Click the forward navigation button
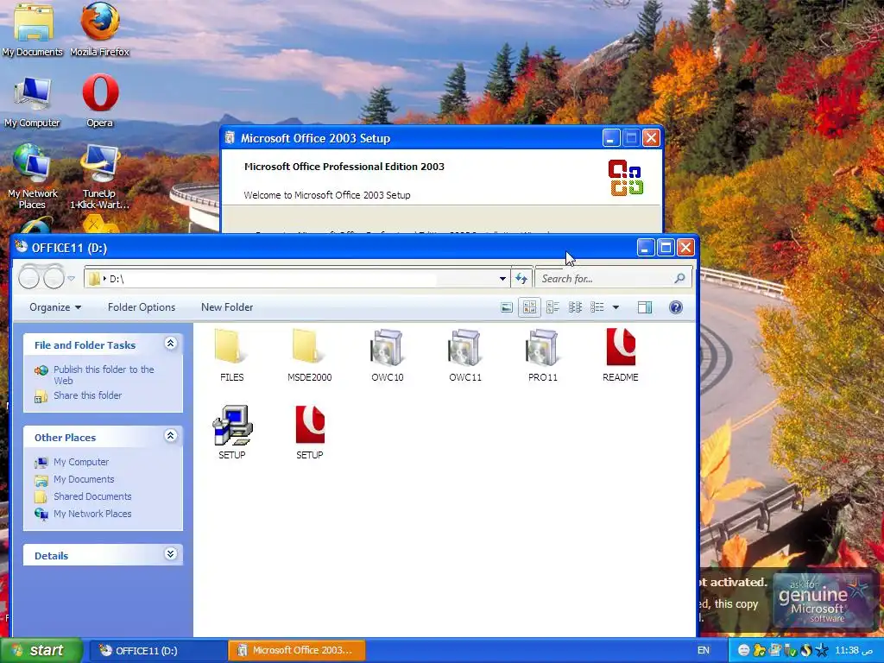 point(54,277)
